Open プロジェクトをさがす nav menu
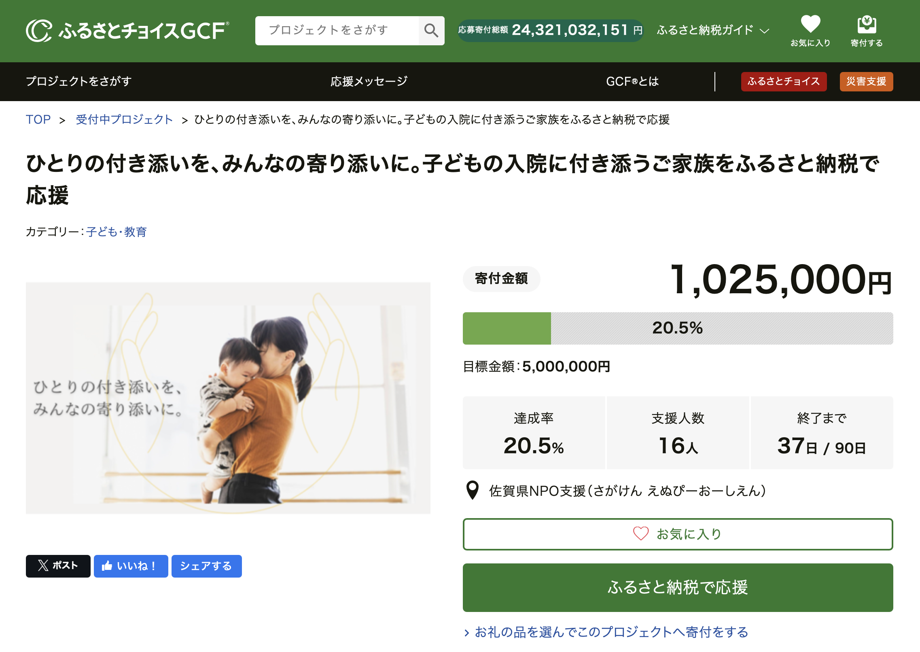The image size is (920, 652). pyautogui.click(x=79, y=81)
